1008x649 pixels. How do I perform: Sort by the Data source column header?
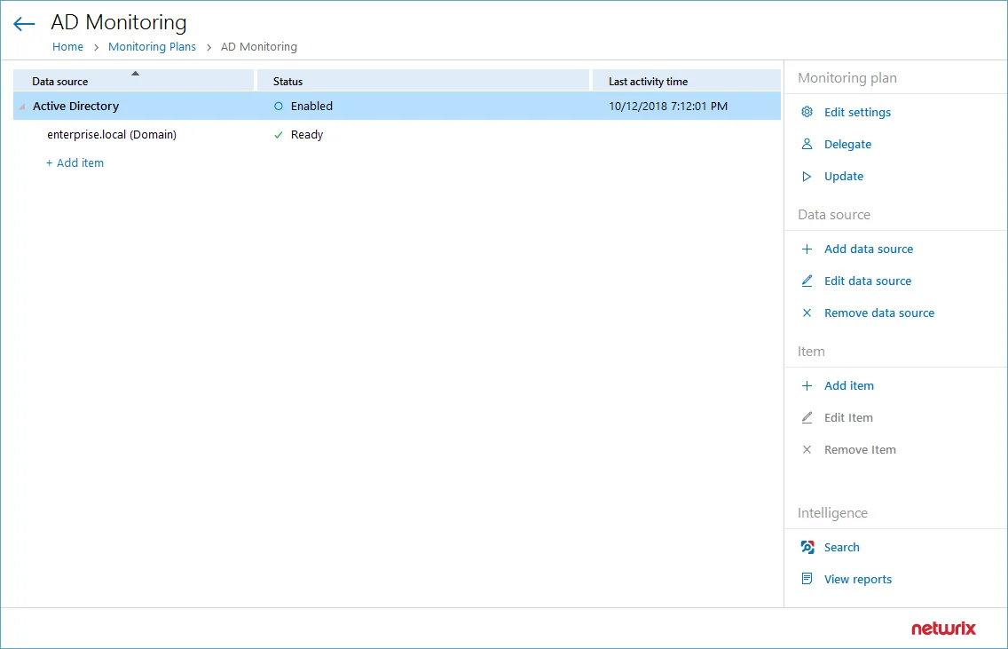point(134,81)
